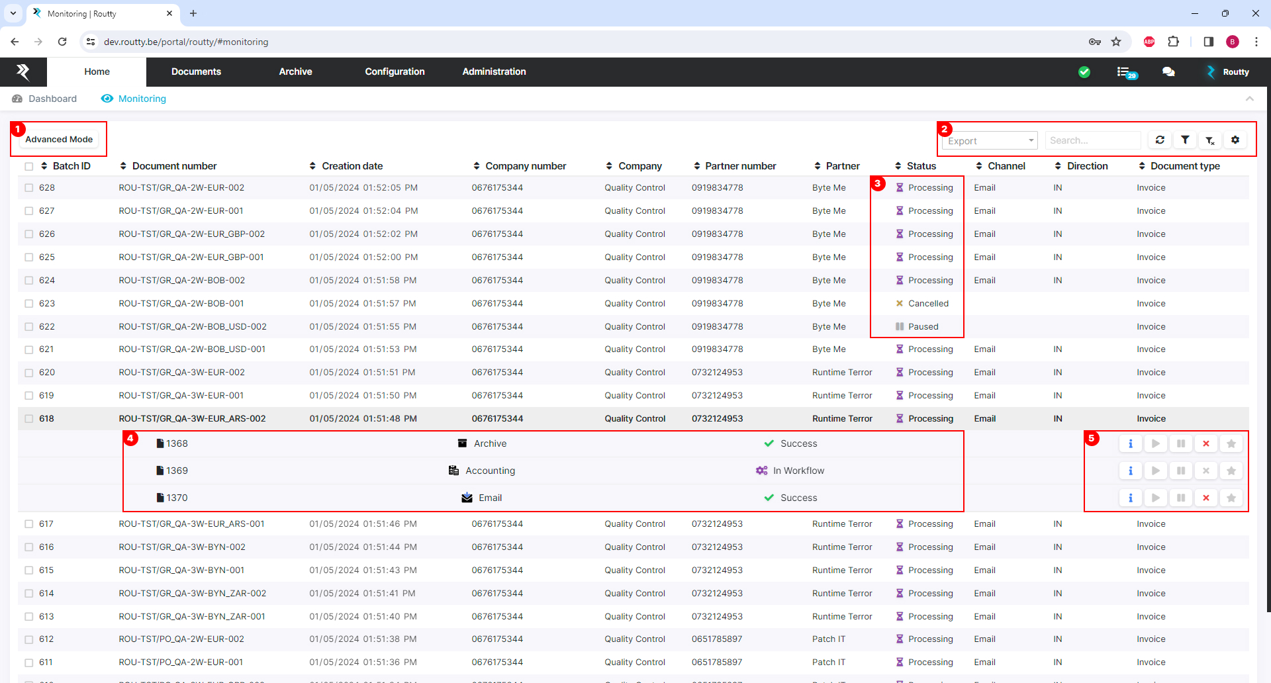Pause the Accounting task 1369
The image size is (1271, 683).
[x=1181, y=471]
